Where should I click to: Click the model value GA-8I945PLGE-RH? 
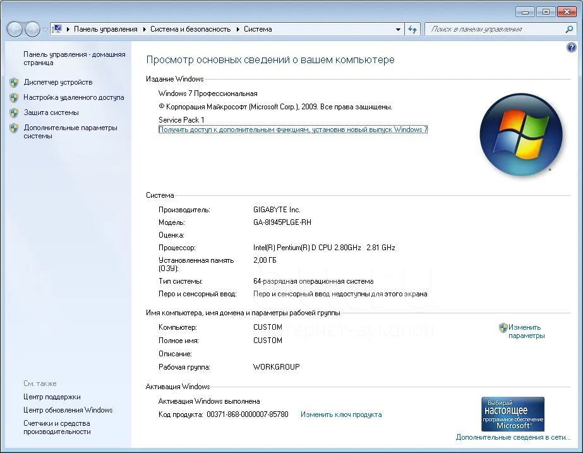point(282,222)
